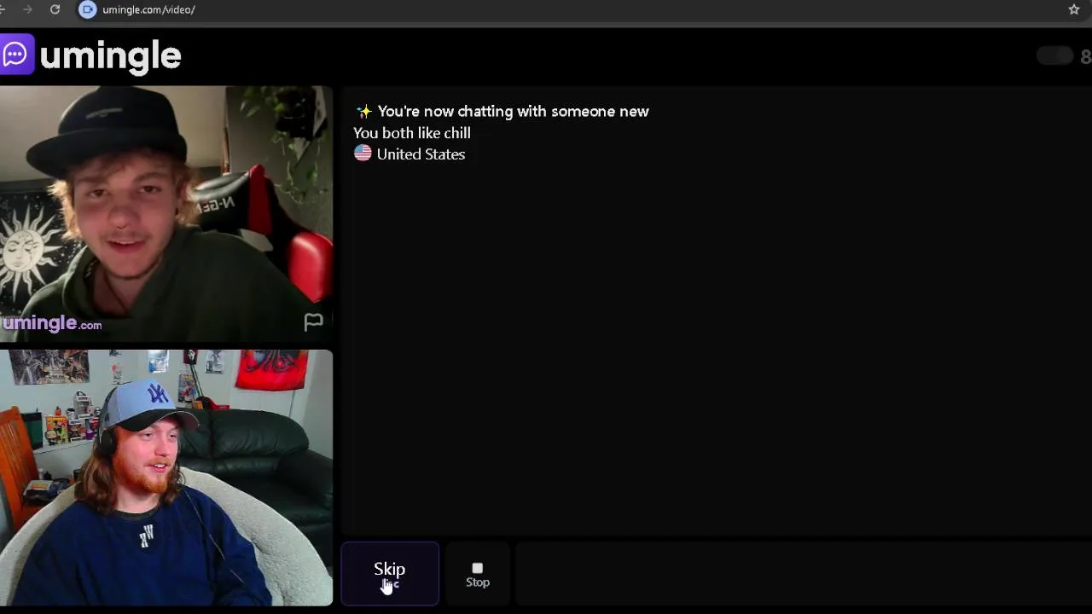Bookmark page with the star icon
This screenshot has width=1092, height=614.
pyautogui.click(x=1074, y=9)
